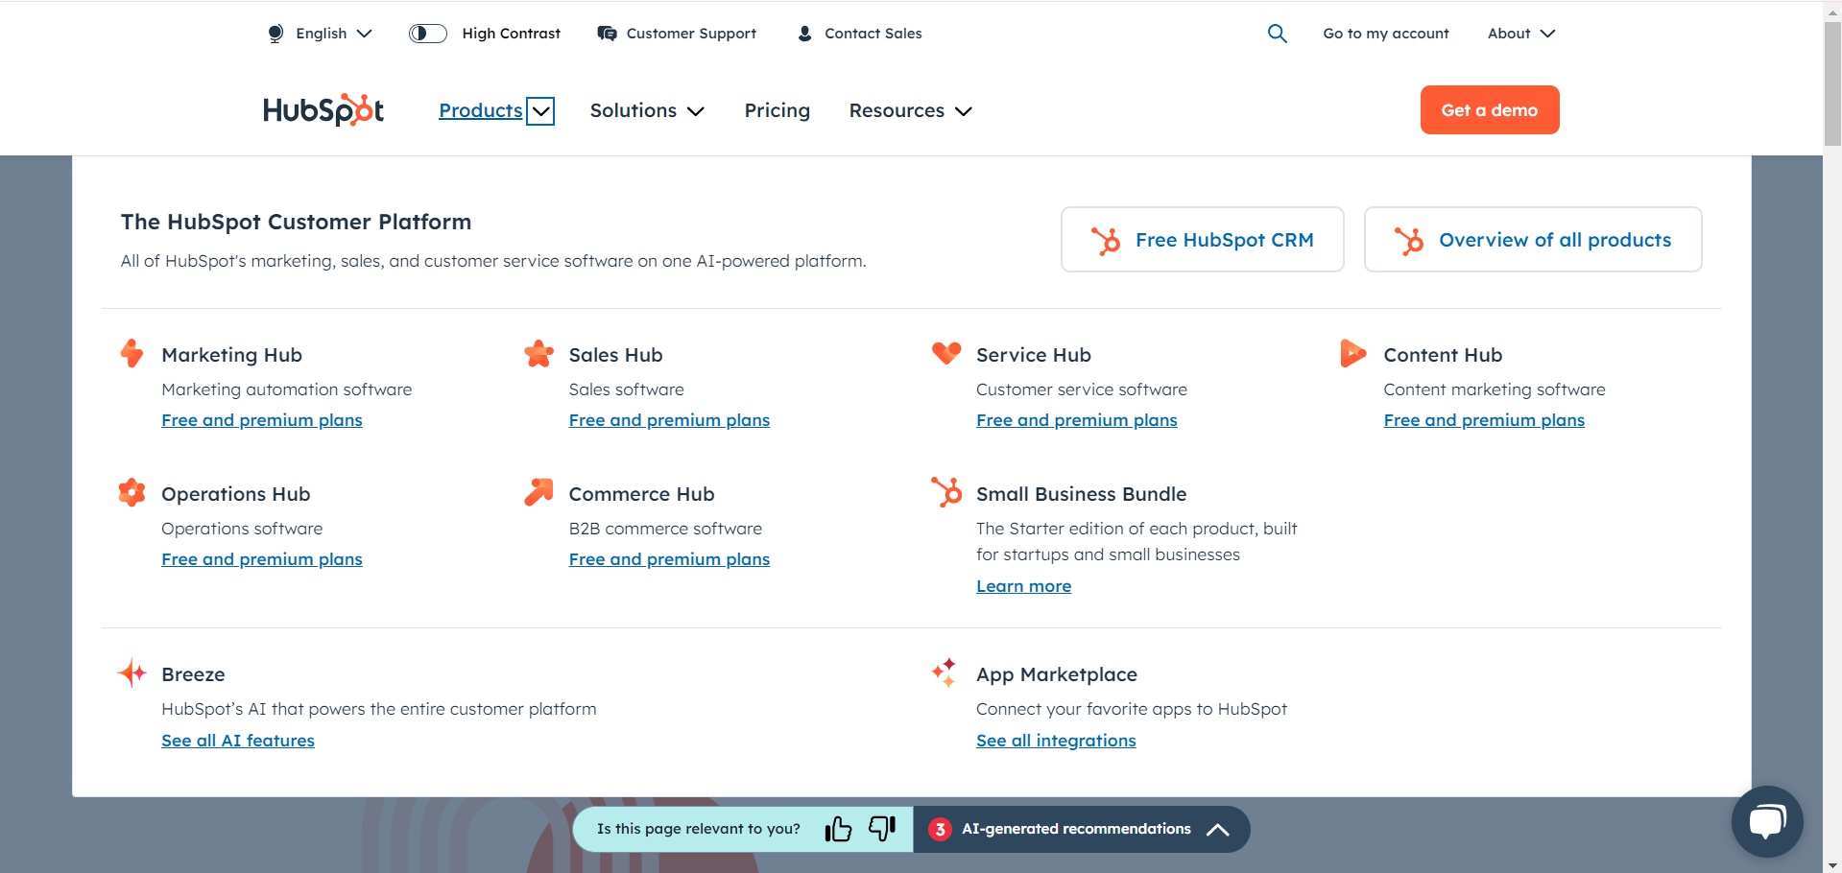This screenshot has width=1842, height=873.
Task: Open Service Hub free and premium plans
Action: [1076, 420]
